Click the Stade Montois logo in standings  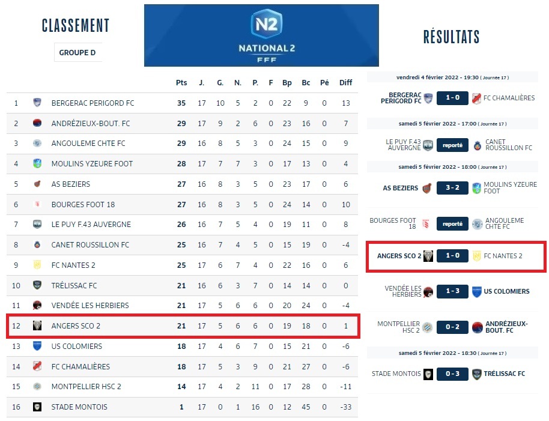pos(37,407)
